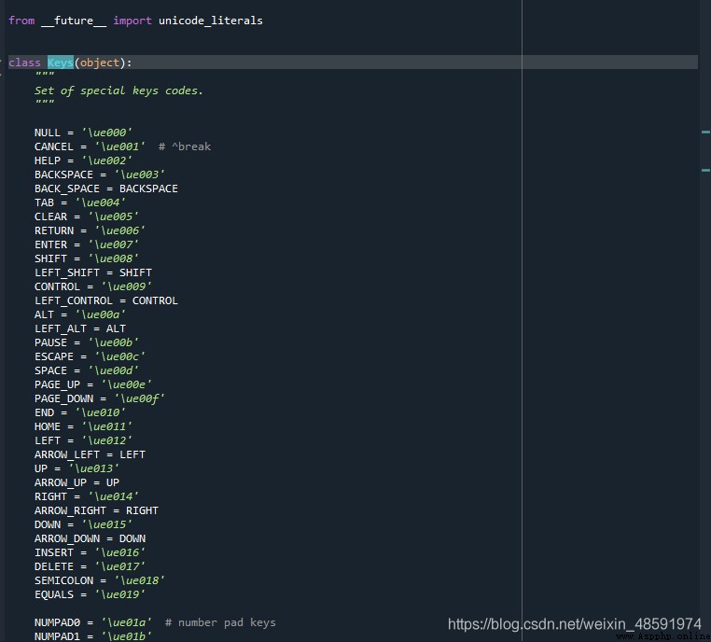Viewport: 711px width, 642px height.
Task: Click the NULL constant name
Action: (48, 133)
